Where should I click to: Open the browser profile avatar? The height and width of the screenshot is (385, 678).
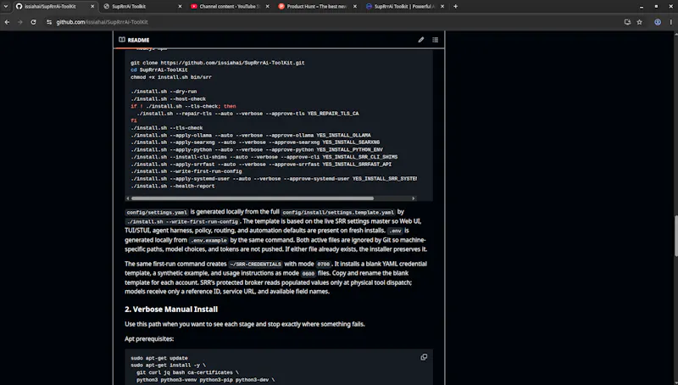(x=658, y=22)
